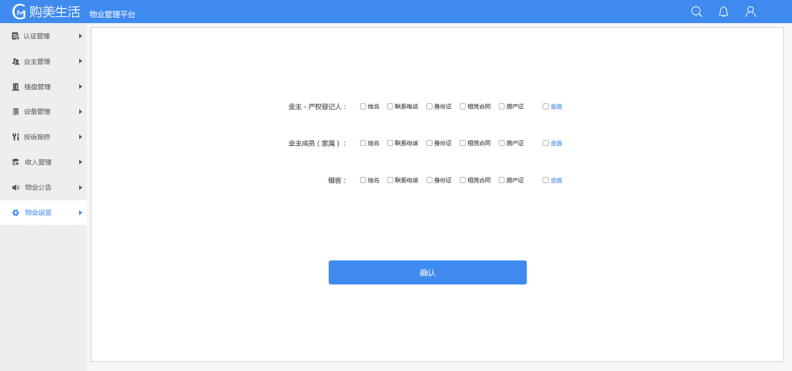Click the 物业设置 gear icon
The image size is (792, 371).
[16, 213]
